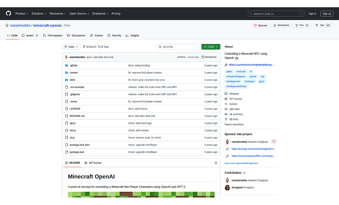This screenshot has height=205, width=339.
Task: Expand the Product menu
Action: pyautogui.click(x=22, y=14)
